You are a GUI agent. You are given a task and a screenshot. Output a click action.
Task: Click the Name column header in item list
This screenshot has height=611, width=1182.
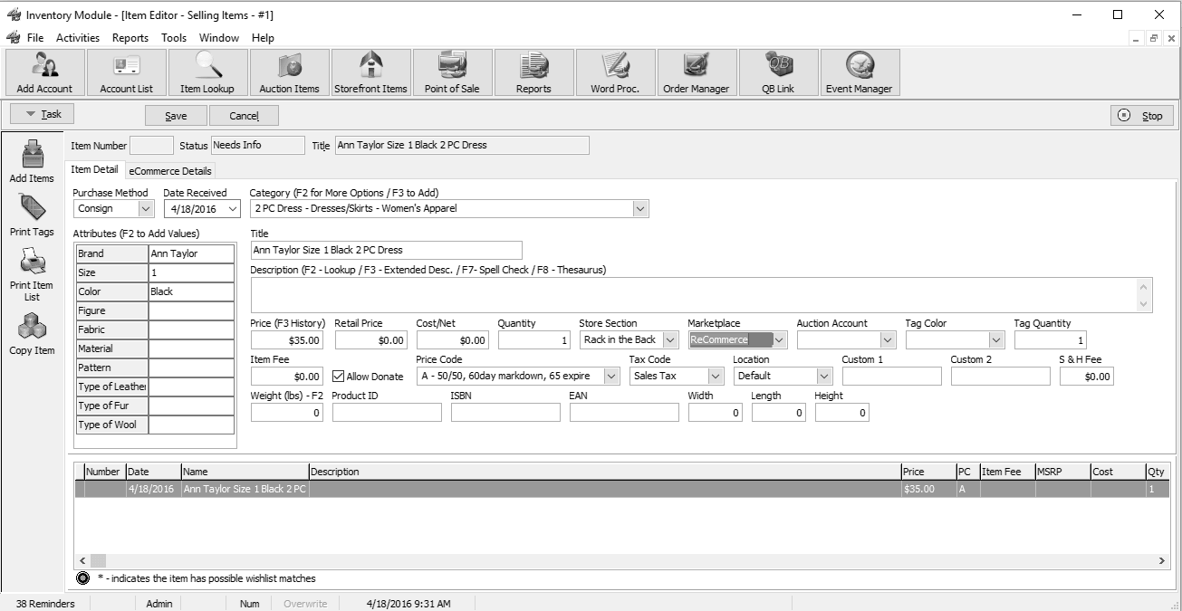pos(245,472)
